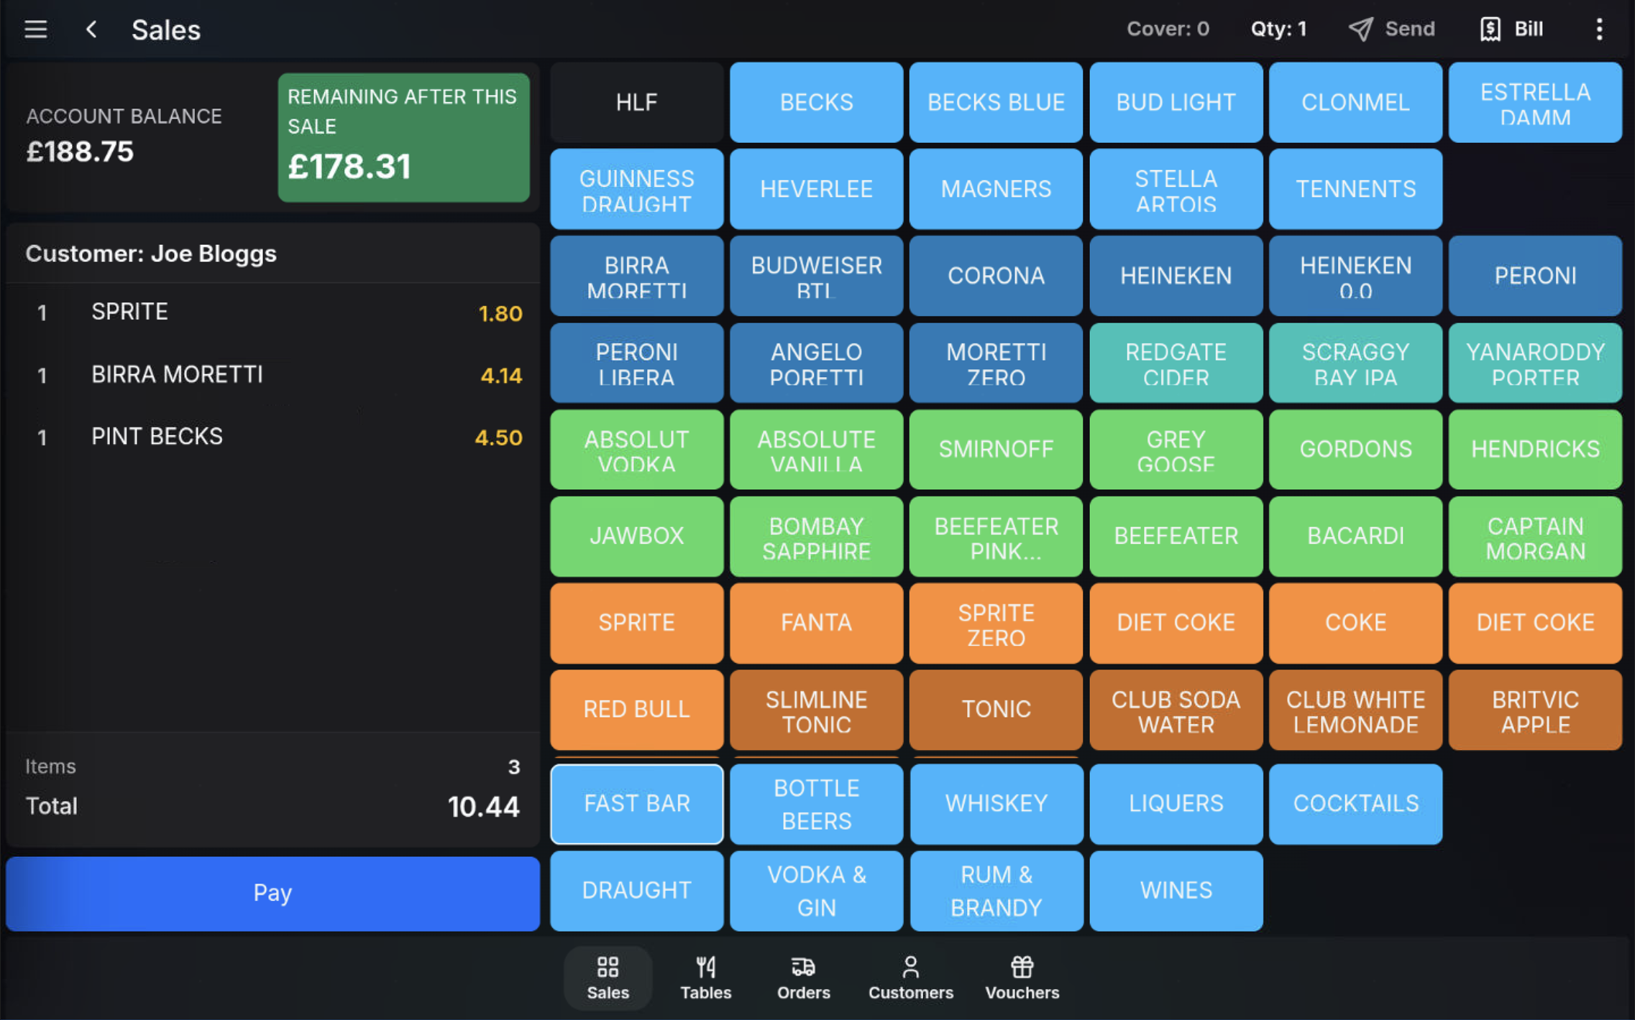This screenshot has width=1635, height=1020.
Task: Open the three-dot overflow menu
Action: [x=1599, y=29]
